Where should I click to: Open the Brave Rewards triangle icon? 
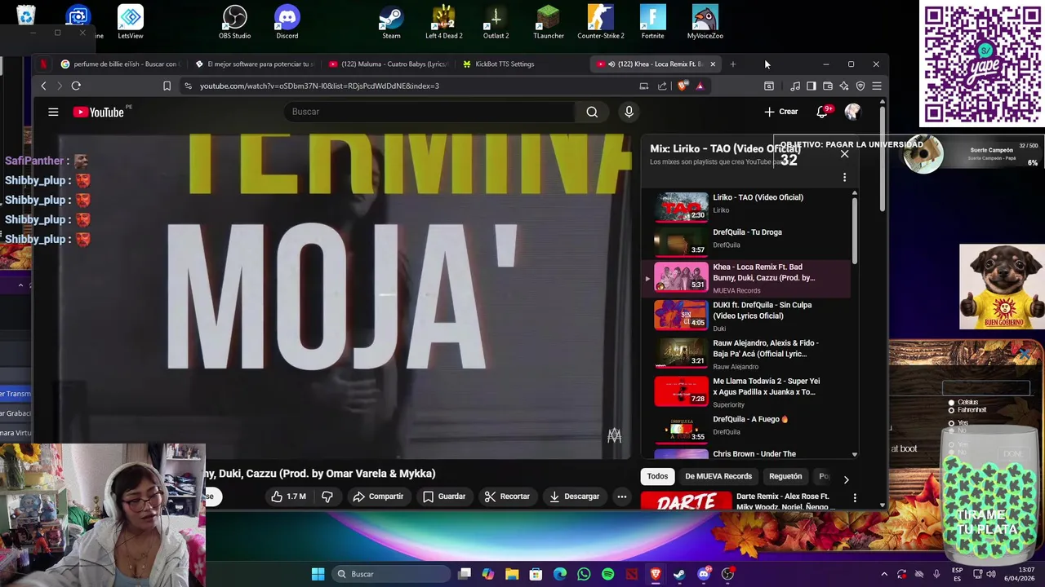tap(700, 86)
